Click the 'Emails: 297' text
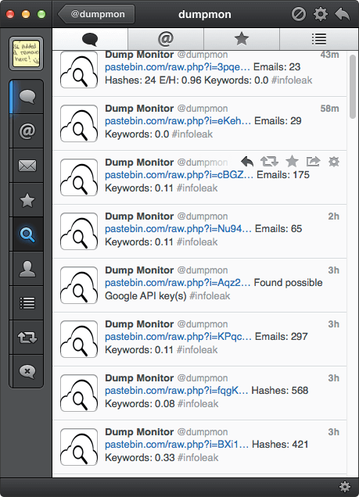This screenshot has height=497, width=359. 282,337
